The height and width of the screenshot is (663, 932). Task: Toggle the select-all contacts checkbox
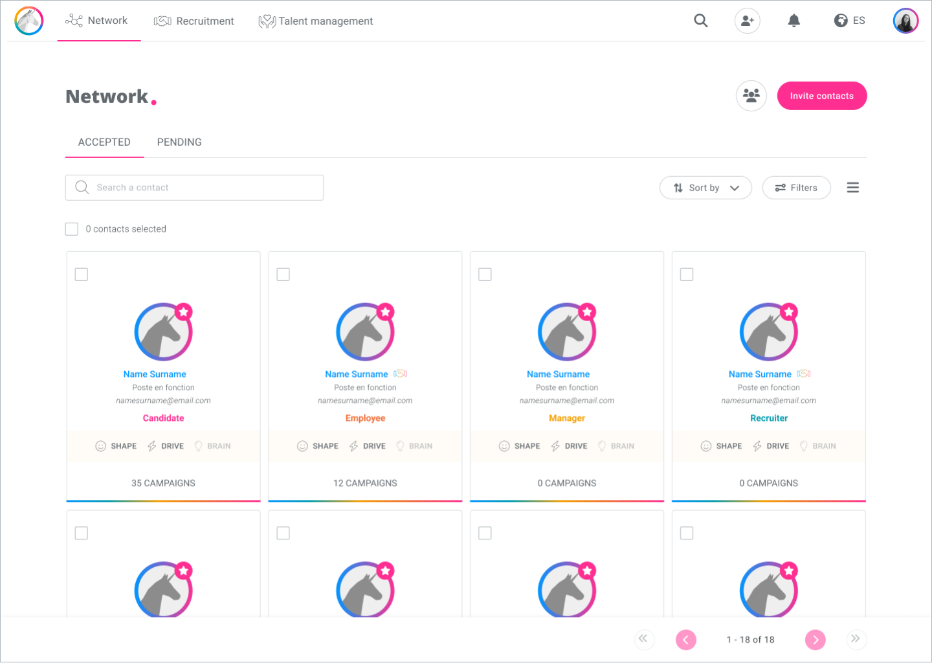click(72, 229)
